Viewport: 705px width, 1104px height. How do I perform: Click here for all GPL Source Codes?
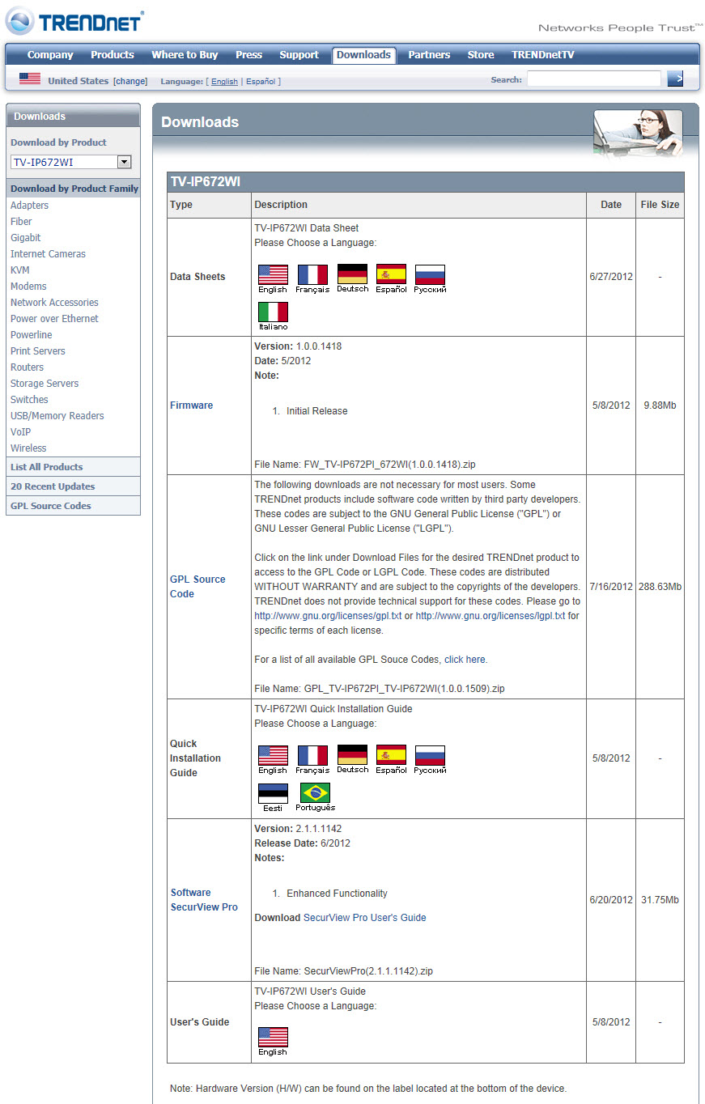pos(465,660)
